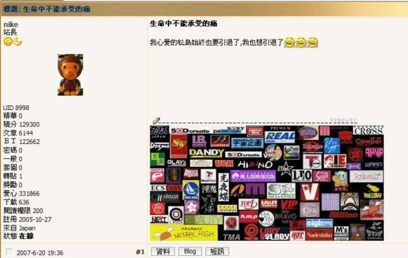Viewport: 408px width, 258px height.
Task: Click the small post icon beside the date
Action: pos(9,252)
